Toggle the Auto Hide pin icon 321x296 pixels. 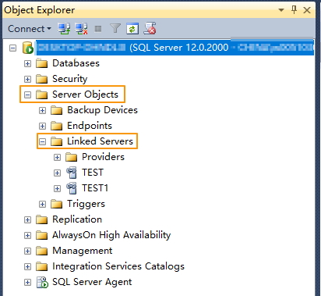[x=294, y=10]
